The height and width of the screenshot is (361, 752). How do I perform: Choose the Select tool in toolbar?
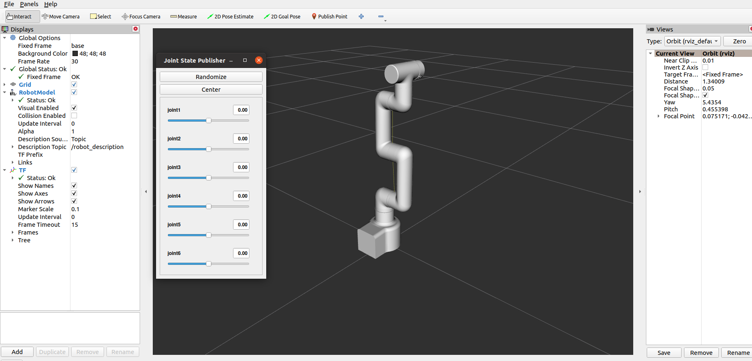click(x=101, y=17)
